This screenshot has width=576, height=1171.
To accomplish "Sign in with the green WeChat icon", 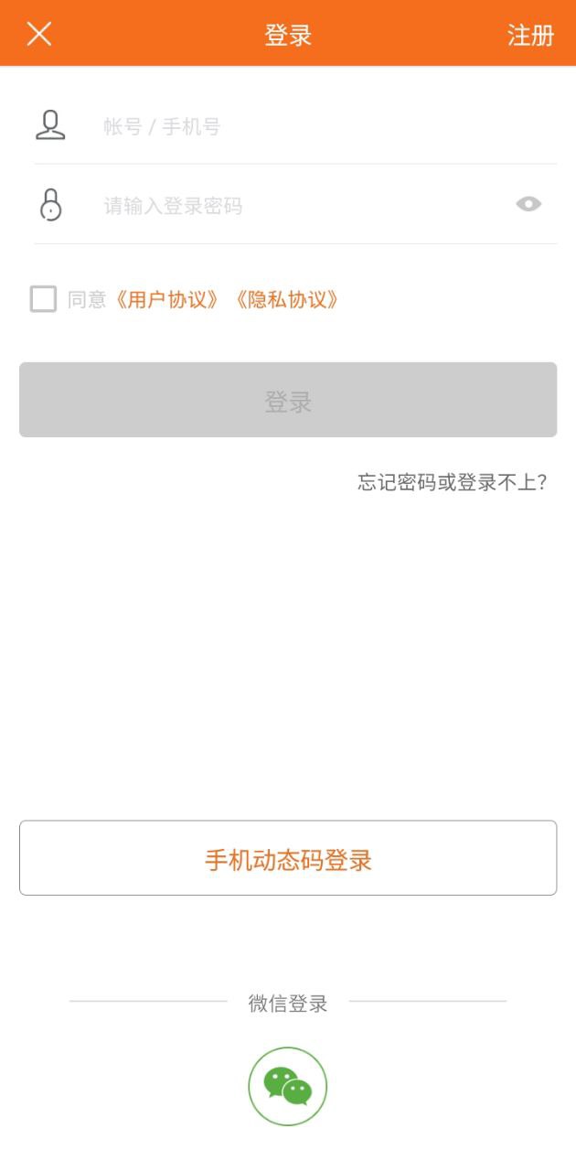I will (x=288, y=1086).
